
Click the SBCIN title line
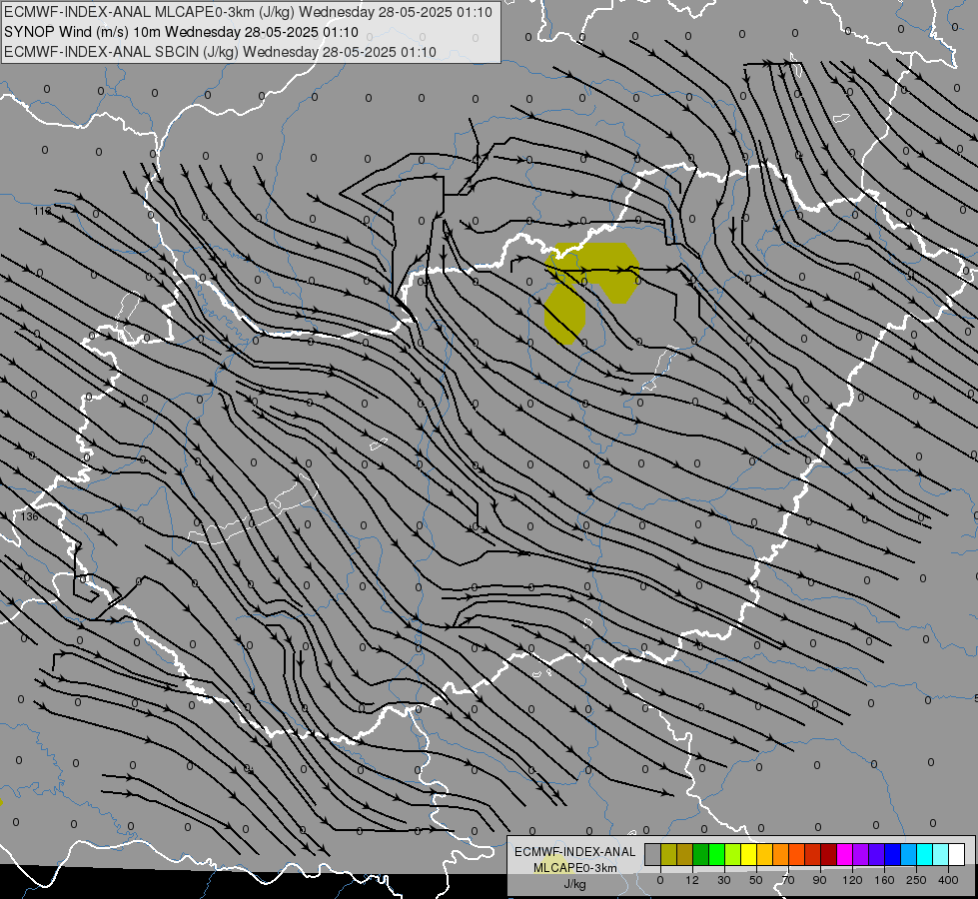click(x=220, y=52)
